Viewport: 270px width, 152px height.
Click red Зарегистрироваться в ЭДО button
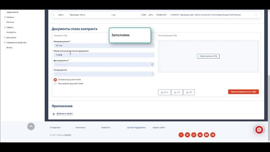[x=243, y=92]
